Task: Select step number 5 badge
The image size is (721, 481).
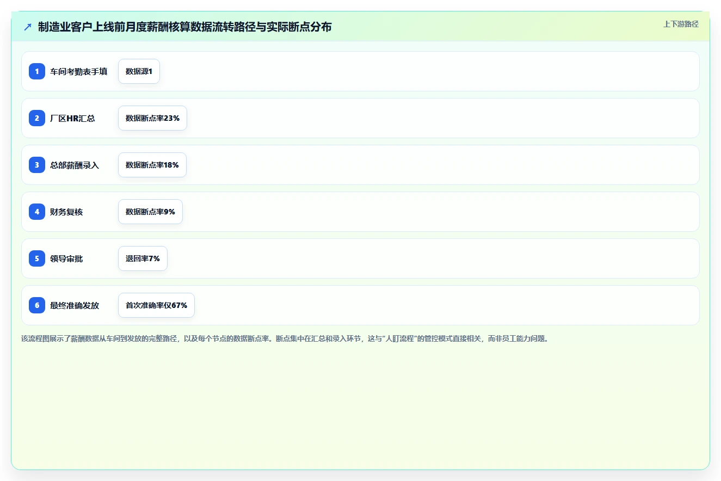Action: (x=37, y=258)
